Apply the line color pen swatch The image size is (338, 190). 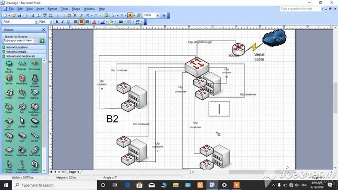click(x=102, y=22)
